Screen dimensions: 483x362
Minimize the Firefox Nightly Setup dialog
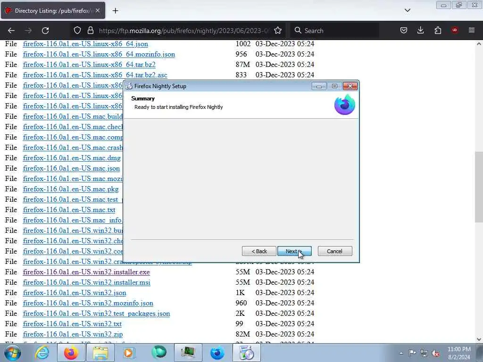[x=319, y=86]
